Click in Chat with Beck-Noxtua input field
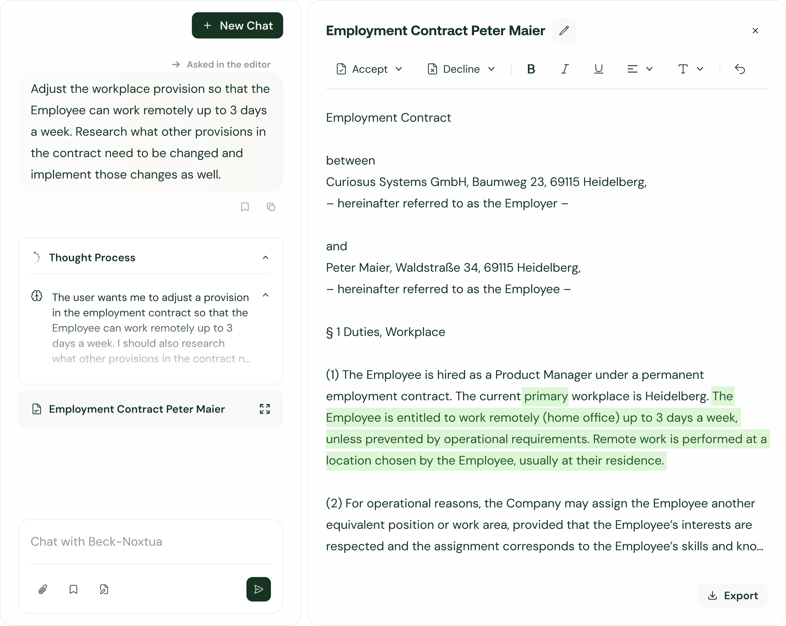The image size is (786, 626). [150, 542]
